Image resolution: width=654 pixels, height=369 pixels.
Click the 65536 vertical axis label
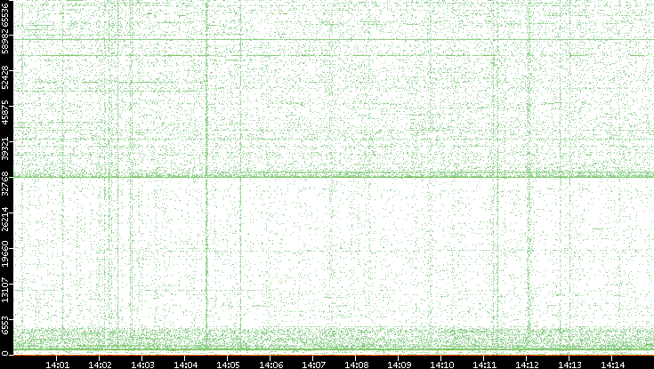click(4, 13)
